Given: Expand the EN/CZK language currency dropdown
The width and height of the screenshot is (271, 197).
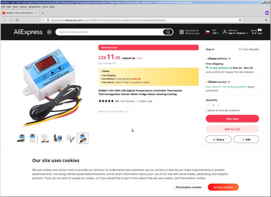Looking at the screenshot, I should [215, 32].
